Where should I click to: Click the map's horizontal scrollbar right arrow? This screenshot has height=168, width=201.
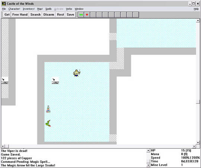pos(194,146)
